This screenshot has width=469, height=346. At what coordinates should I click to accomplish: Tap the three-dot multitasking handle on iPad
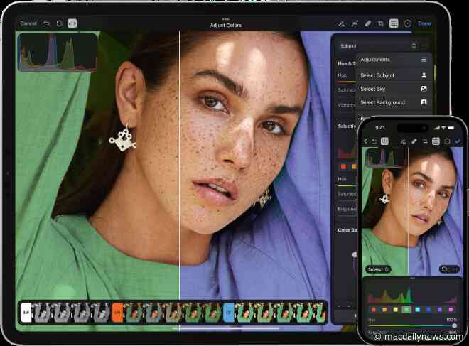click(225, 19)
